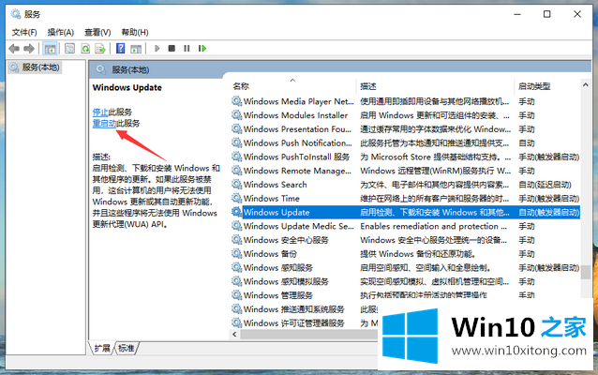598x375 pixels.
Task: Select the Windows PushToInstall 服务 row
Action: coord(406,157)
